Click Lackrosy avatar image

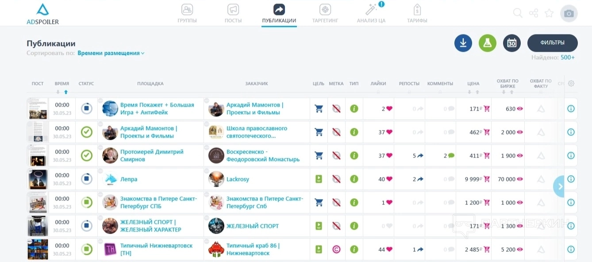(x=216, y=179)
